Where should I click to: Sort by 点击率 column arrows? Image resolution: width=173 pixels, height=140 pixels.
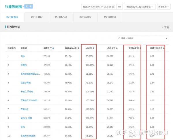coord(93,48)
